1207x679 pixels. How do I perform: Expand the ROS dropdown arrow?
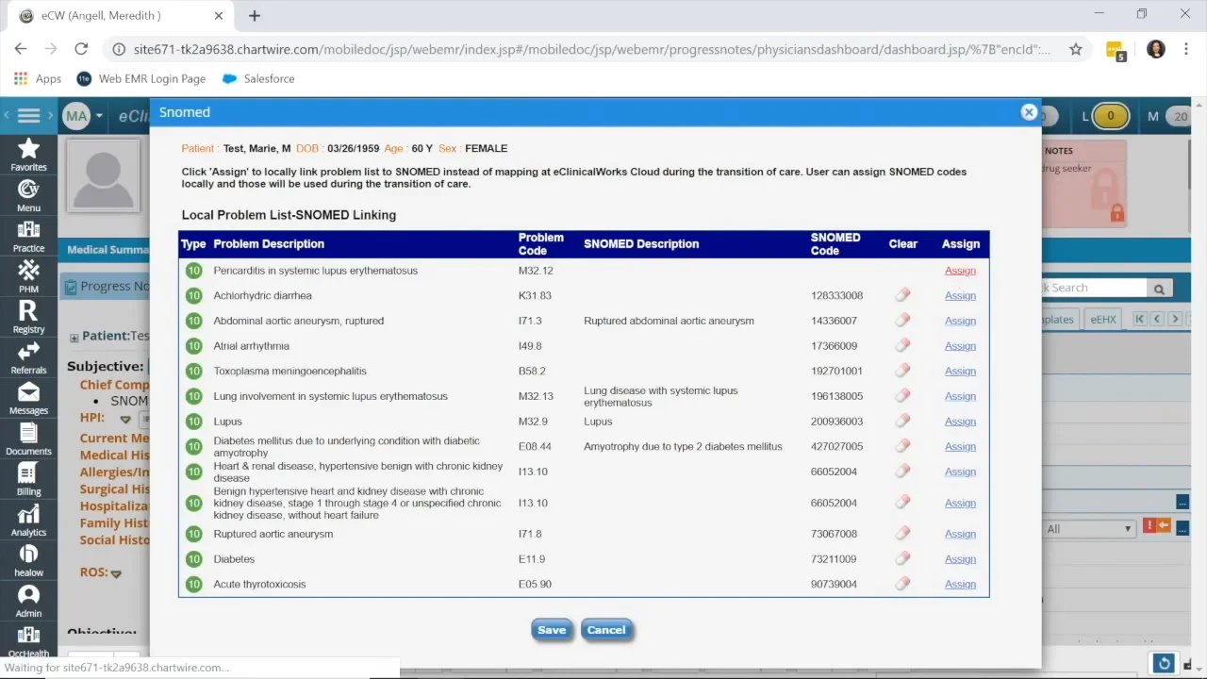pyautogui.click(x=116, y=573)
